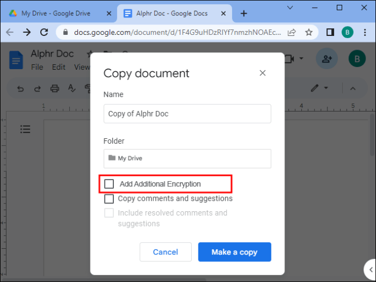Cancel the Copy document dialog
376x282 pixels.
point(166,252)
